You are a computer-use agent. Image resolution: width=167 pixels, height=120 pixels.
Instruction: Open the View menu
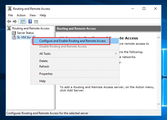pos(33,15)
